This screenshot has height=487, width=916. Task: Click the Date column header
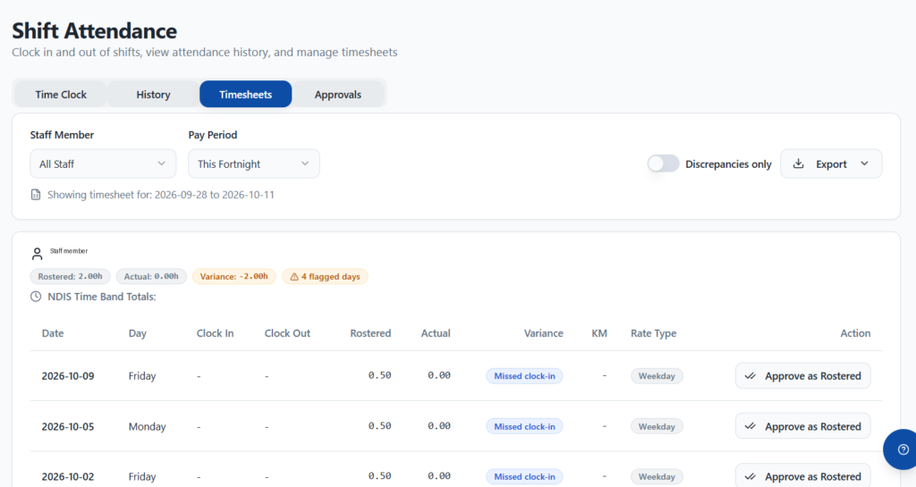coord(53,333)
